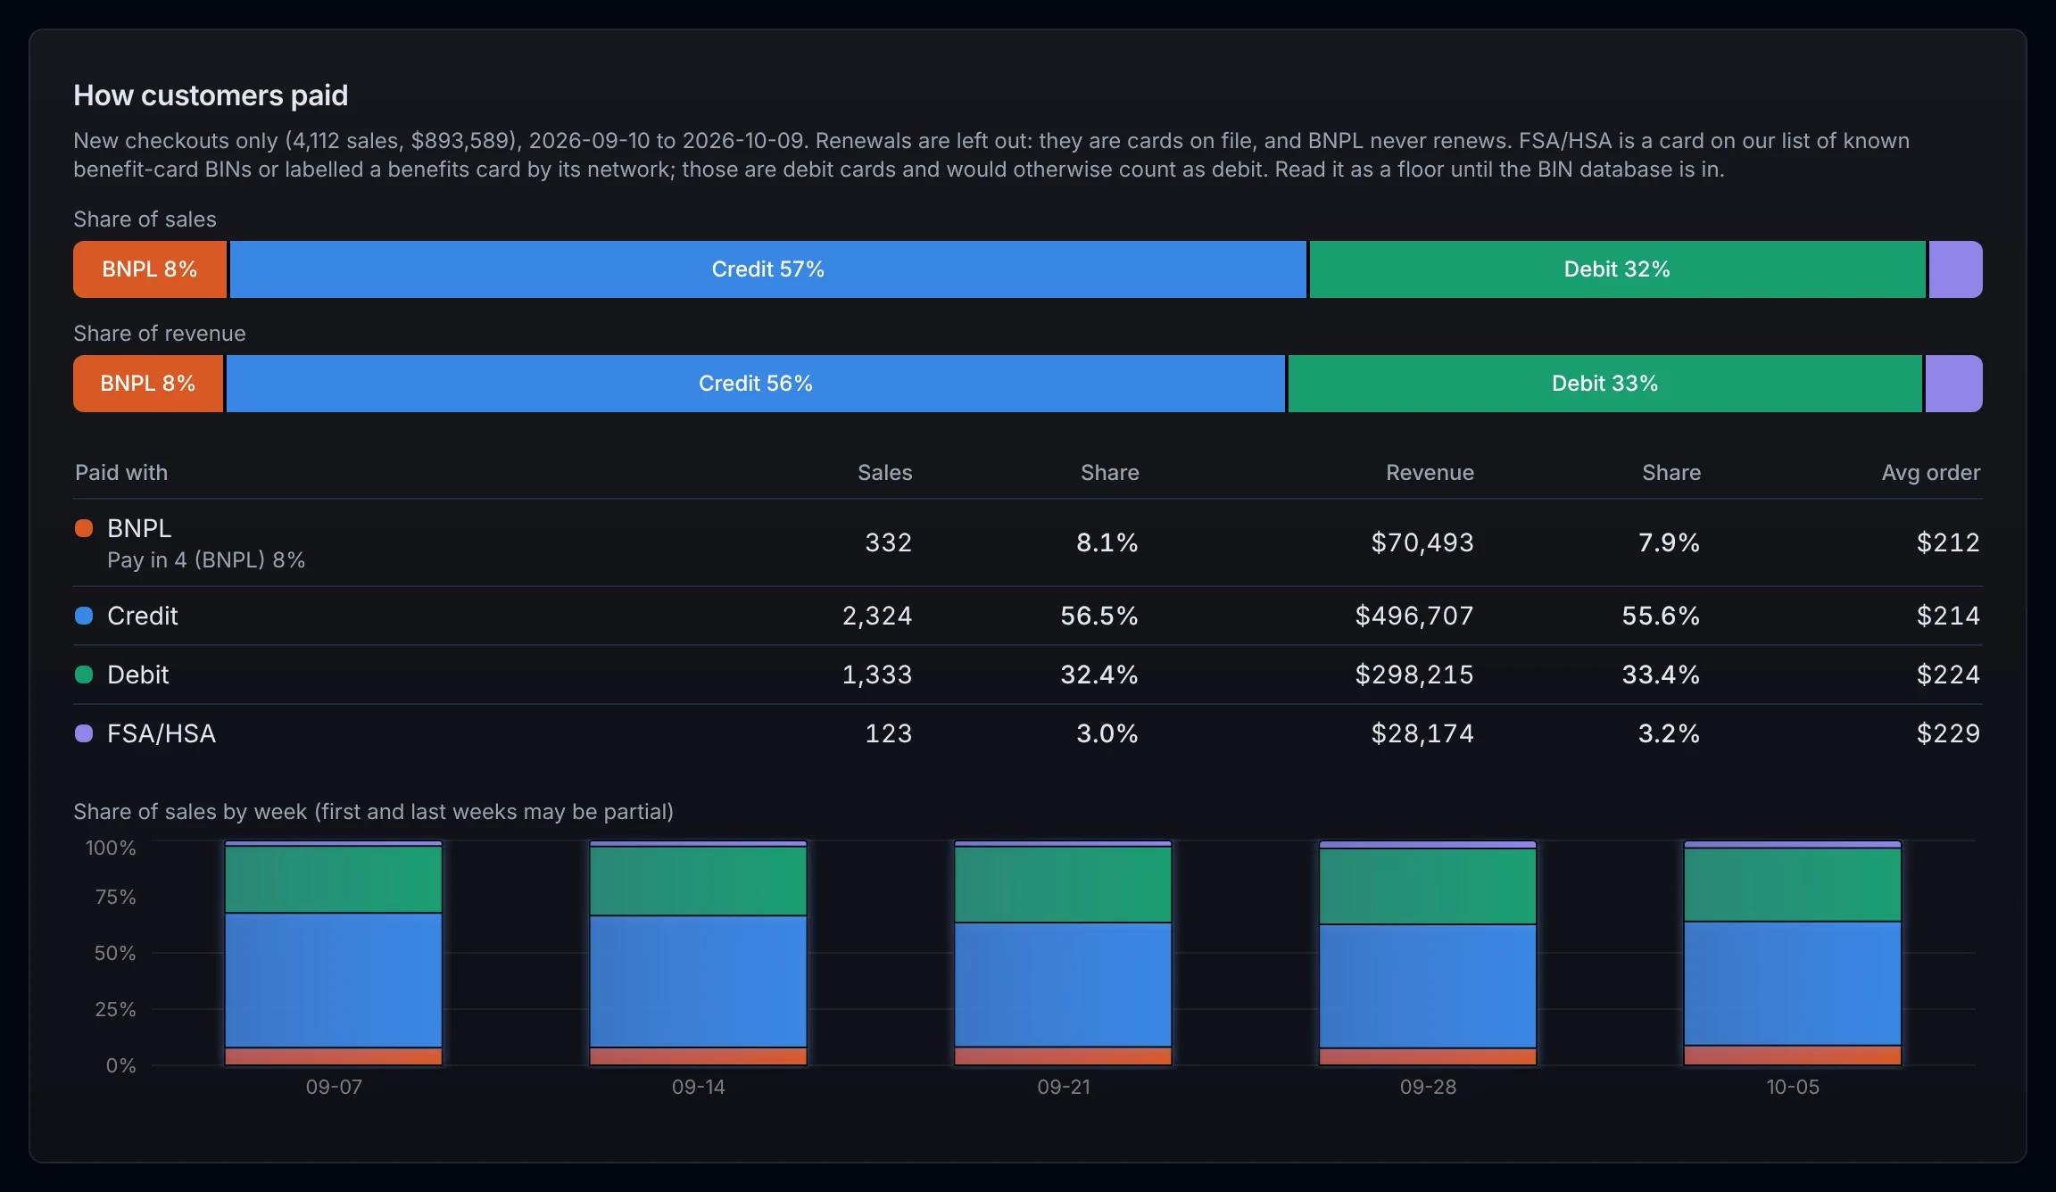The width and height of the screenshot is (2056, 1192).
Task: Click the Credit row label
Action: pyautogui.click(x=143, y=616)
